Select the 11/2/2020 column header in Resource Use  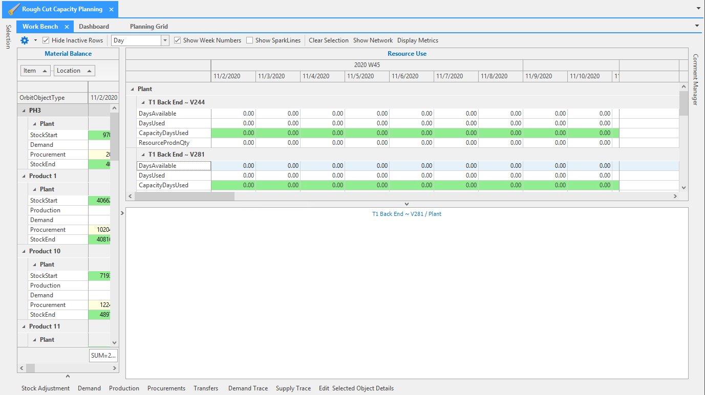click(x=233, y=76)
